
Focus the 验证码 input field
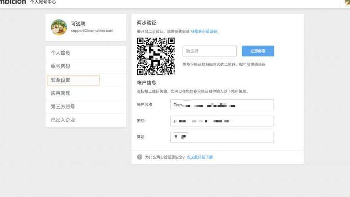pos(210,51)
